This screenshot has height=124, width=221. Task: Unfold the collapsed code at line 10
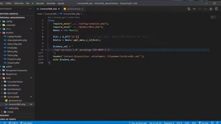[46, 50]
